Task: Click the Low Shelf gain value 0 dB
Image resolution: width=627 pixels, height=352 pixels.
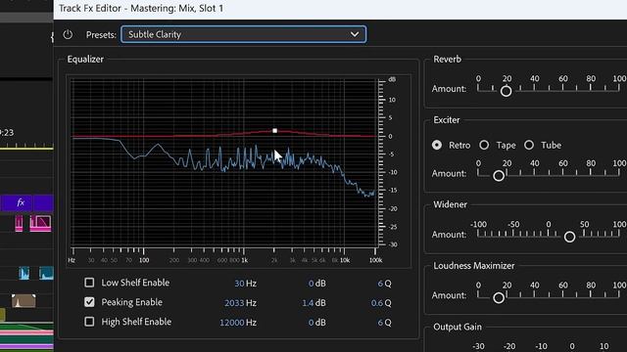Action: coord(312,284)
